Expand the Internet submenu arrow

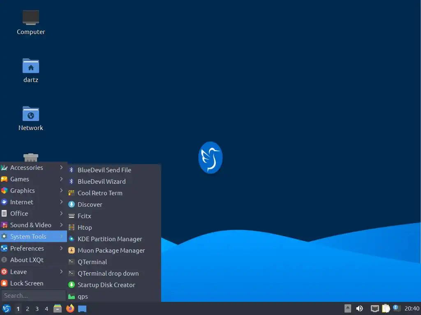[61, 202]
